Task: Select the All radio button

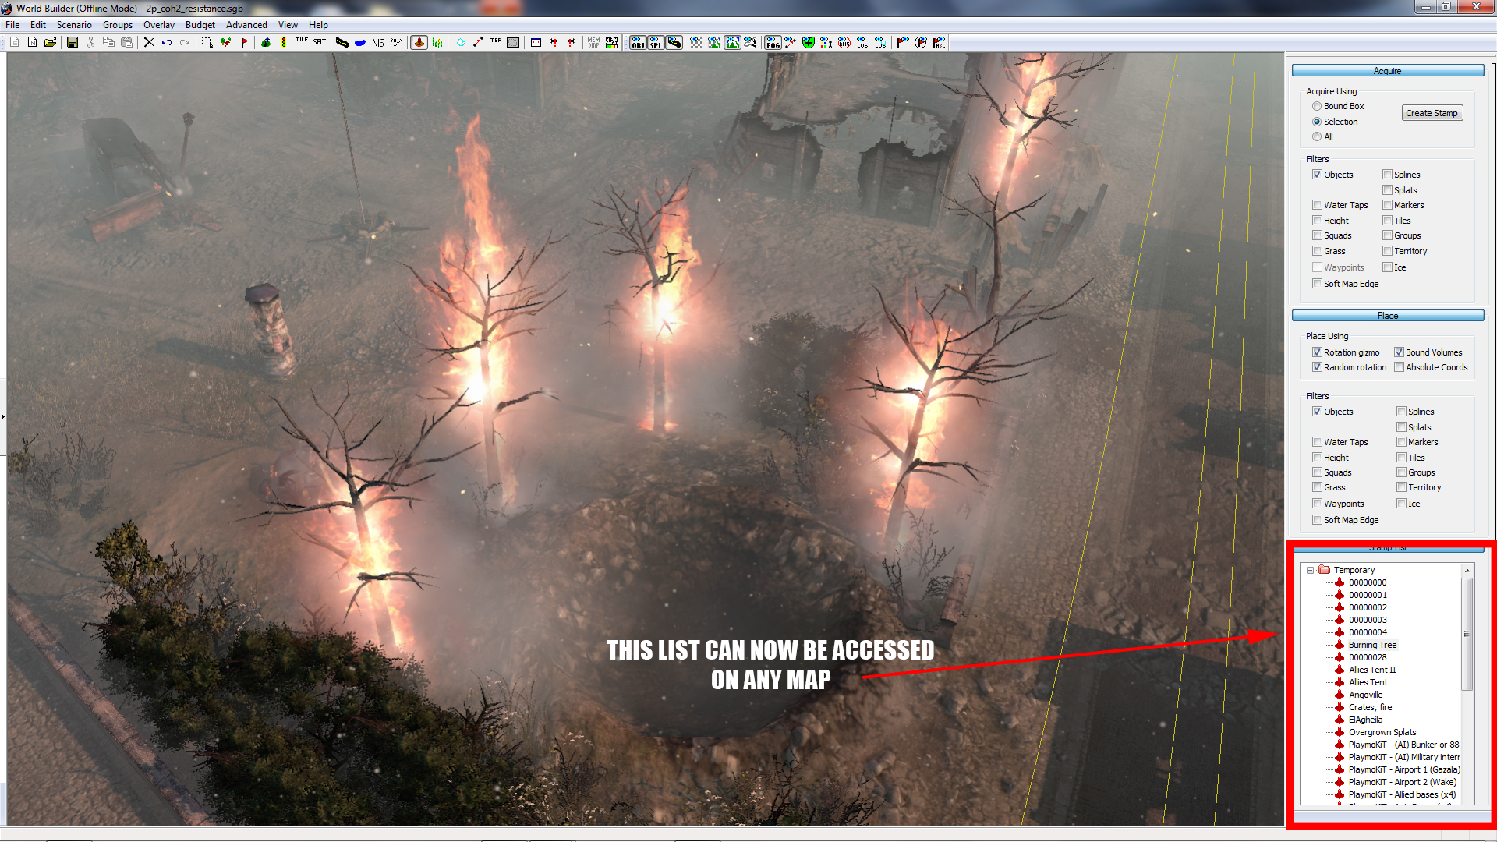Action: point(1317,136)
